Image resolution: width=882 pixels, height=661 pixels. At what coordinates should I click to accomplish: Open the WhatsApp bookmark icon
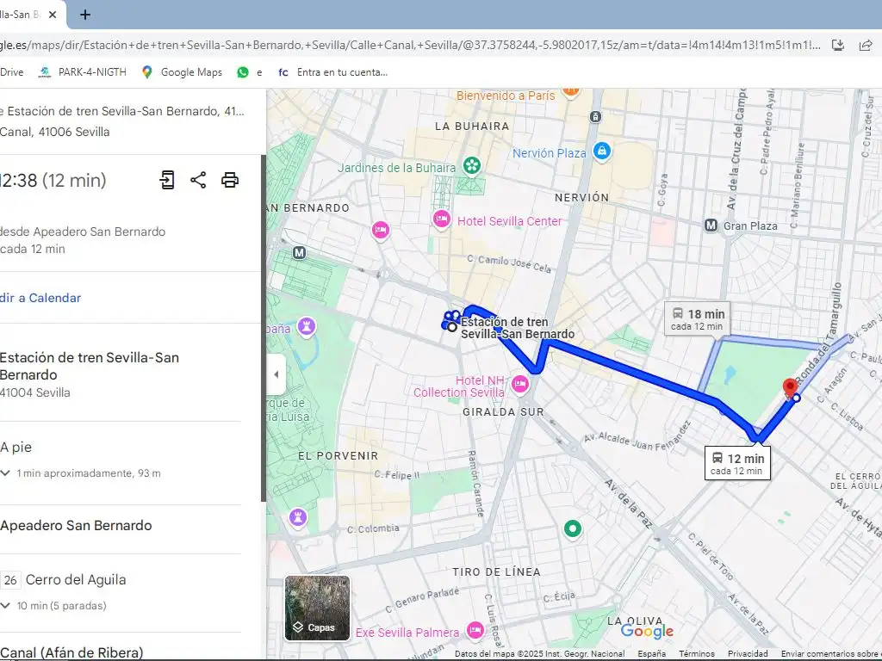click(x=243, y=72)
